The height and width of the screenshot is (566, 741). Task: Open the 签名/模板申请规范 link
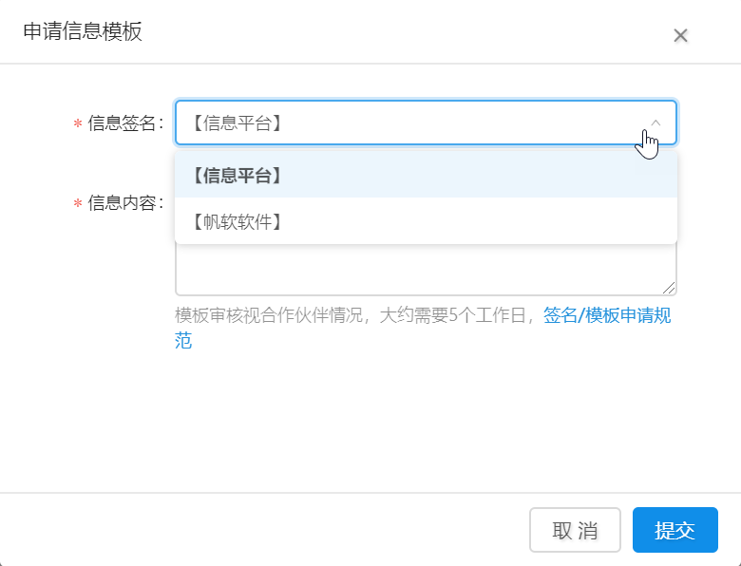coord(607,316)
